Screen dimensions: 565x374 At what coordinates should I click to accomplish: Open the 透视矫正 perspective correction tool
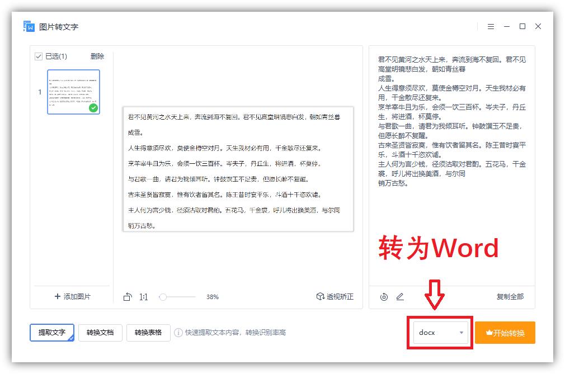click(x=334, y=297)
